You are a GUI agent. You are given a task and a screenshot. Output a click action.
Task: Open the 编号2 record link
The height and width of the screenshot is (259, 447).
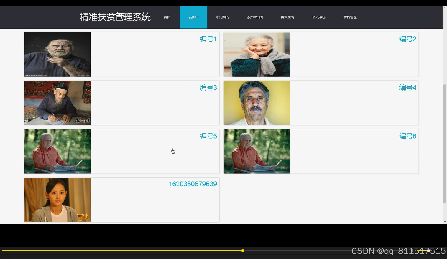pos(407,39)
